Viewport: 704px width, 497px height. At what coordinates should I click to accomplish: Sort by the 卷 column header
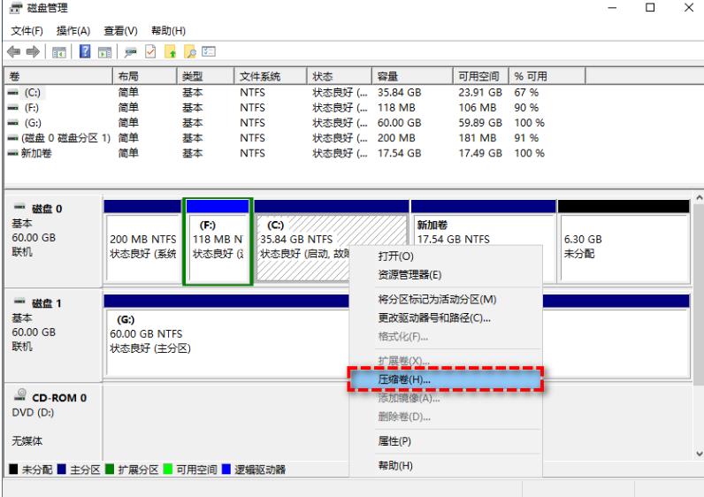[x=58, y=76]
